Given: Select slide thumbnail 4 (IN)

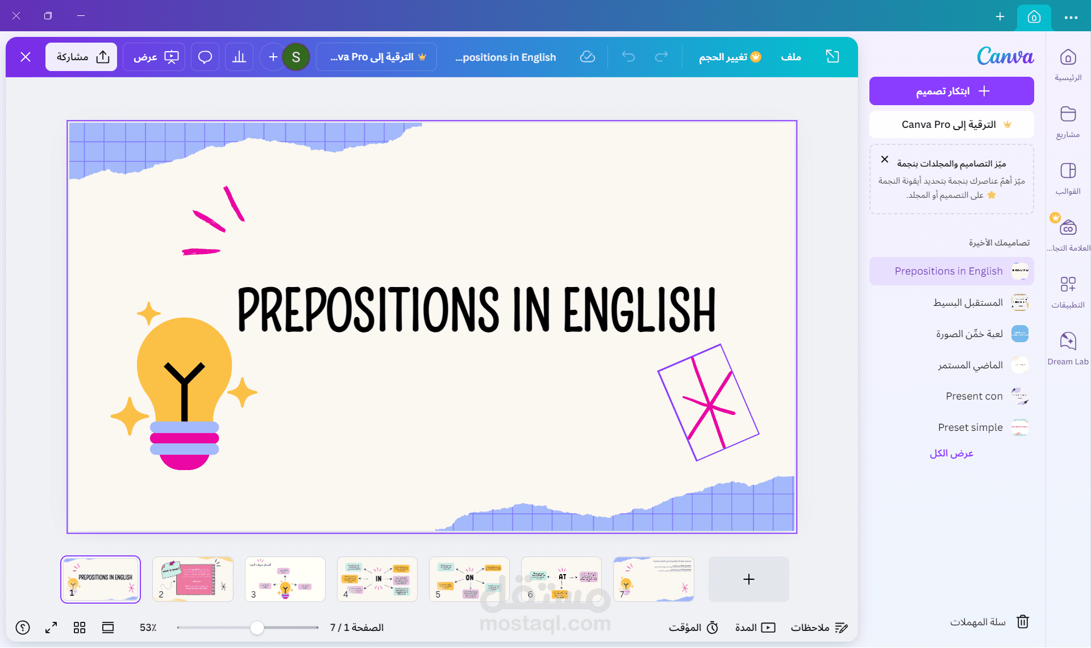Looking at the screenshot, I should pyautogui.click(x=377, y=579).
